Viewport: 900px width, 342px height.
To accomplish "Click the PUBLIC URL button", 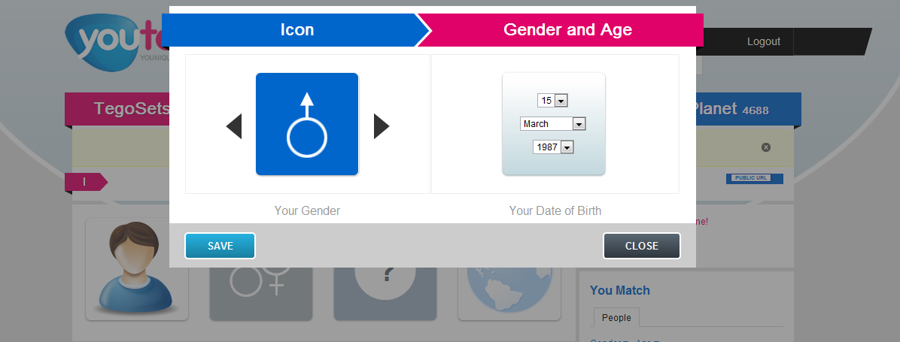I will pyautogui.click(x=754, y=178).
